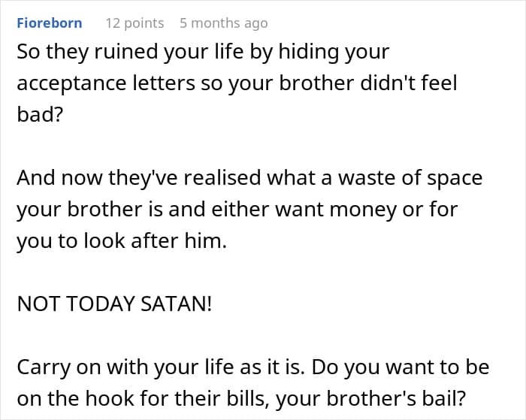This screenshot has width=526, height=420.
Task: Click the "12 points" score text
Action: tap(134, 23)
